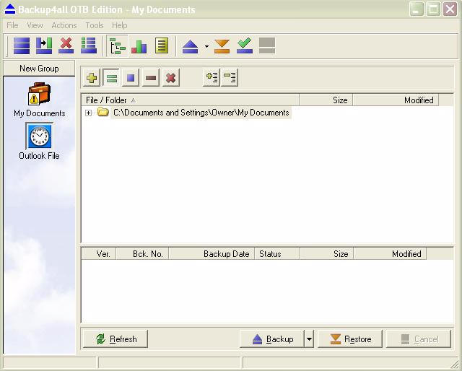Click the red X delete-backup toolbar icon
The image size is (462, 371).
click(66, 45)
